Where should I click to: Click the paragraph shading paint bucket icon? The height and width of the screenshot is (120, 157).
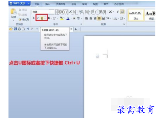point(115,18)
